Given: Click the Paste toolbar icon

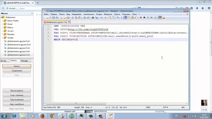Looking at the screenshot, I should point(79,18).
